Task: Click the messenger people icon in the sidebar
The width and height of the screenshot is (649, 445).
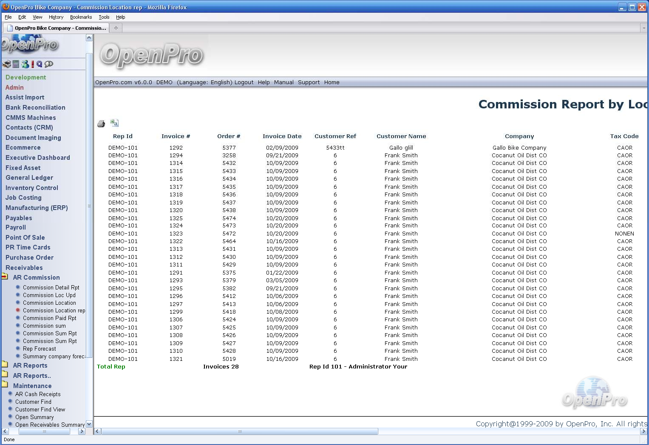Action: [25, 64]
